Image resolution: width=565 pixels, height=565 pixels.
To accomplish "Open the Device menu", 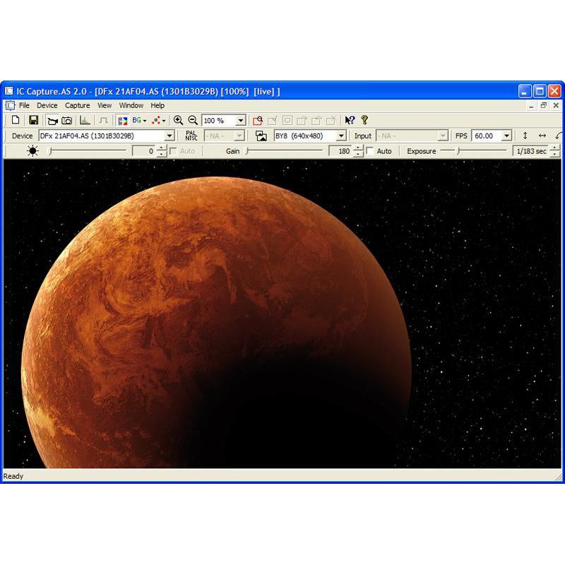I will point(47,105).
